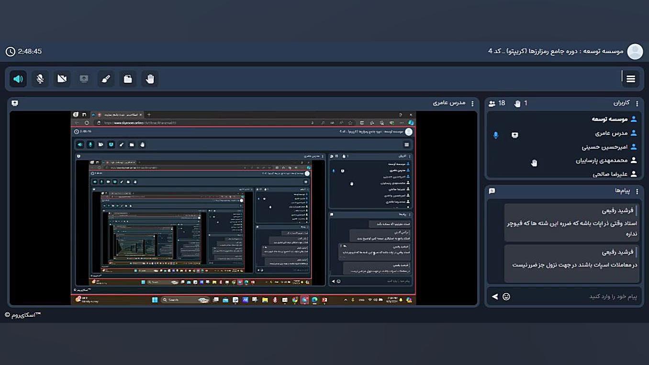This screenshot has width=649, height=365.
Task: Raise your hand in the toolbar
Action: click(150, 79)
